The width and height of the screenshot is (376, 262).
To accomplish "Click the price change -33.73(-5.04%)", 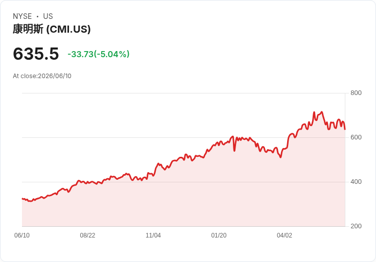I will point(99,54).
